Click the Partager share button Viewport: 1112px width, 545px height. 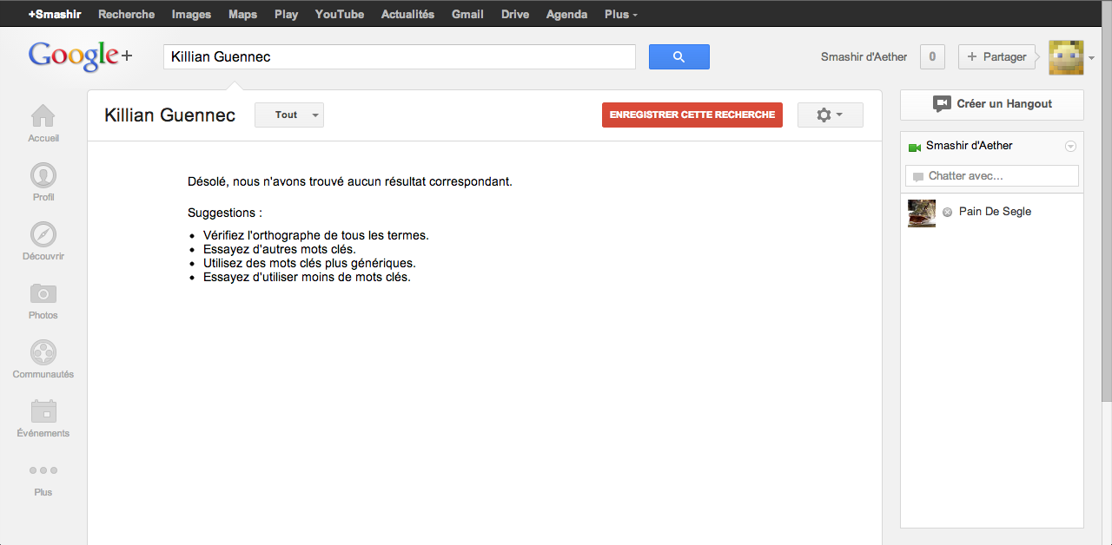[996, 57]
